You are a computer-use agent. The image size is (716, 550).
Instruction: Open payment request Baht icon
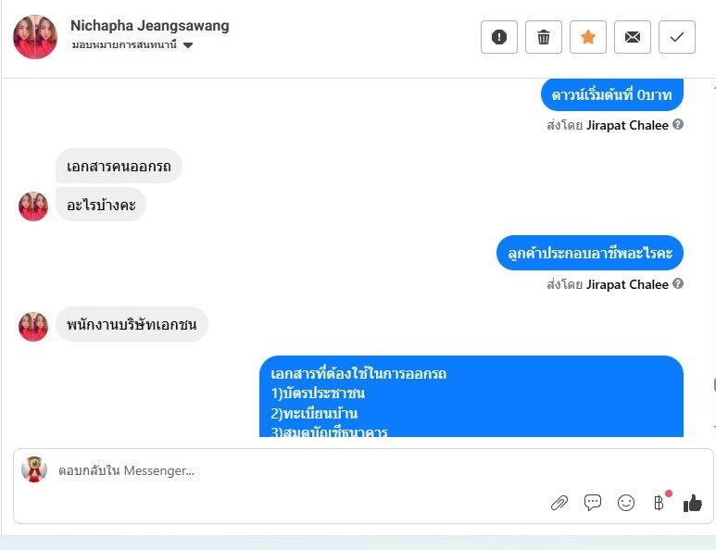tap(659, 503)
